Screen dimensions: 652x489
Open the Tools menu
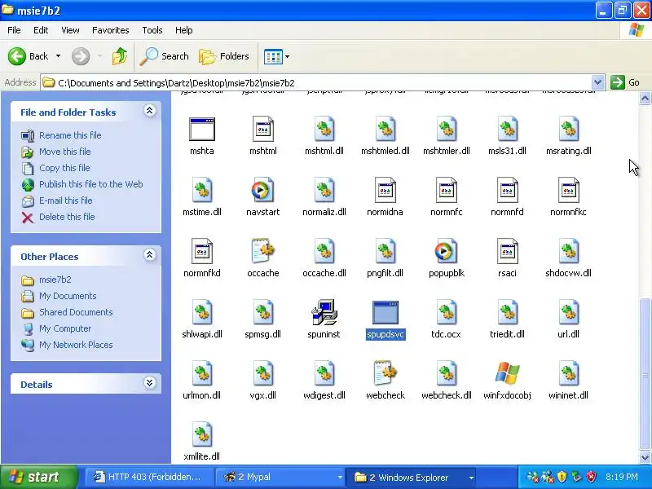[x=152, y=30]
